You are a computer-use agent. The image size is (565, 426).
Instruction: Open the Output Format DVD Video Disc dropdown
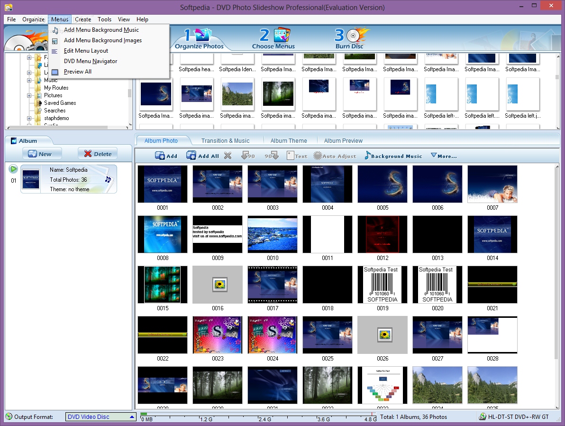pyautogui.click(x=100, y=417)
